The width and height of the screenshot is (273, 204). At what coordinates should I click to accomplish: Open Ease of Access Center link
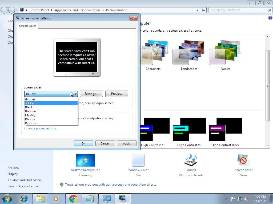click(23, 186)
